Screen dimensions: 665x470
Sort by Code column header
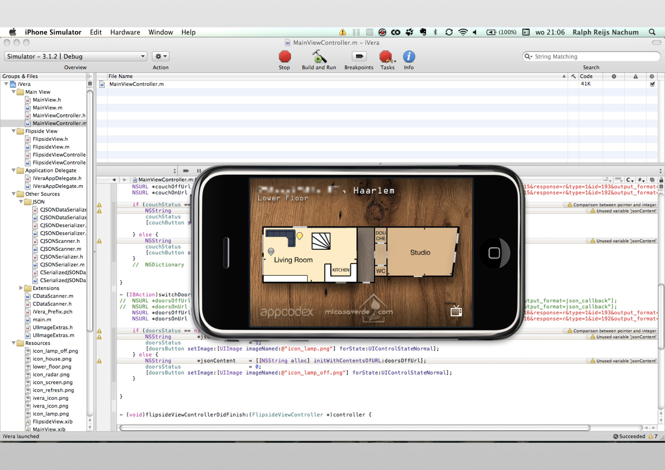pyautogui.click(x=591, y=76)
